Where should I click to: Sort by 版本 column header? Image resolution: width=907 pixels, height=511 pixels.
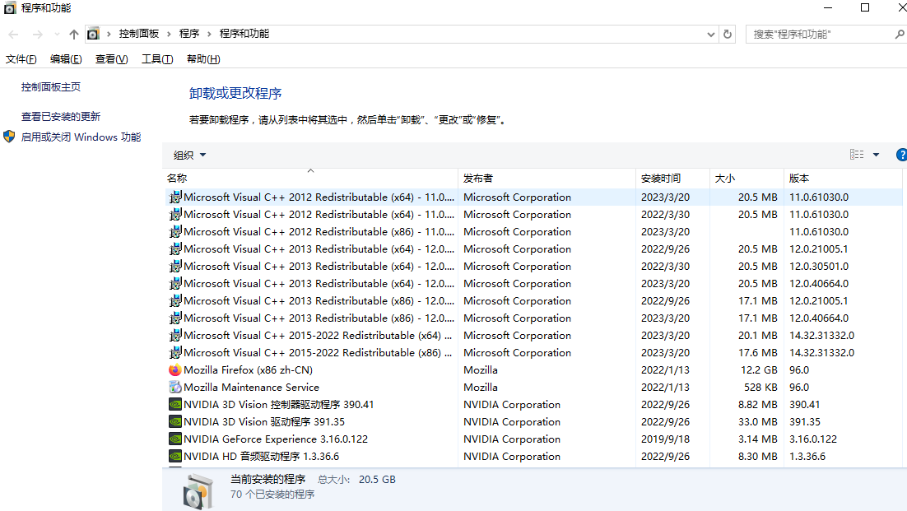844,178
